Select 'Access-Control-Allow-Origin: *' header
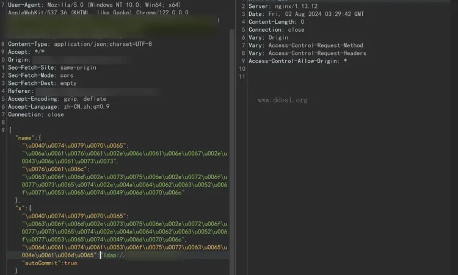This screenshot has width=458, height=275. point(297,61)
